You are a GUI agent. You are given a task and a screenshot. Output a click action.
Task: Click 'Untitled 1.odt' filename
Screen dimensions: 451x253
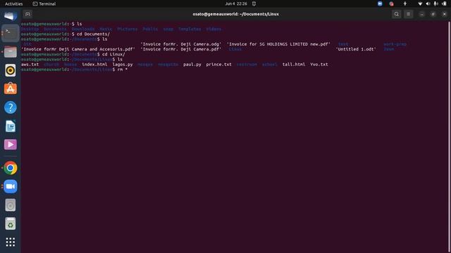pyautogui.click(x=356, y=49)
